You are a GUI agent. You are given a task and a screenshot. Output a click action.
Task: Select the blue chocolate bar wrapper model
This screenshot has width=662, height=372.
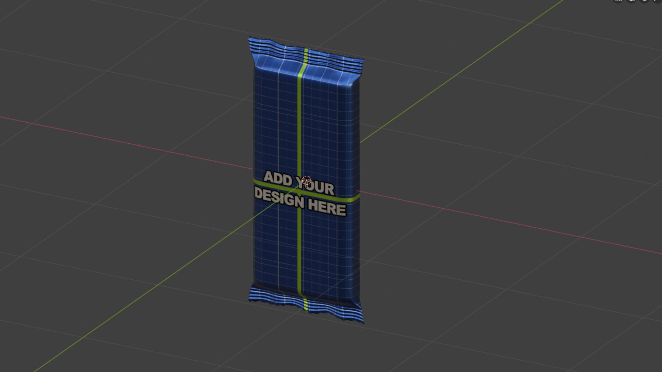tap(306, 180)
